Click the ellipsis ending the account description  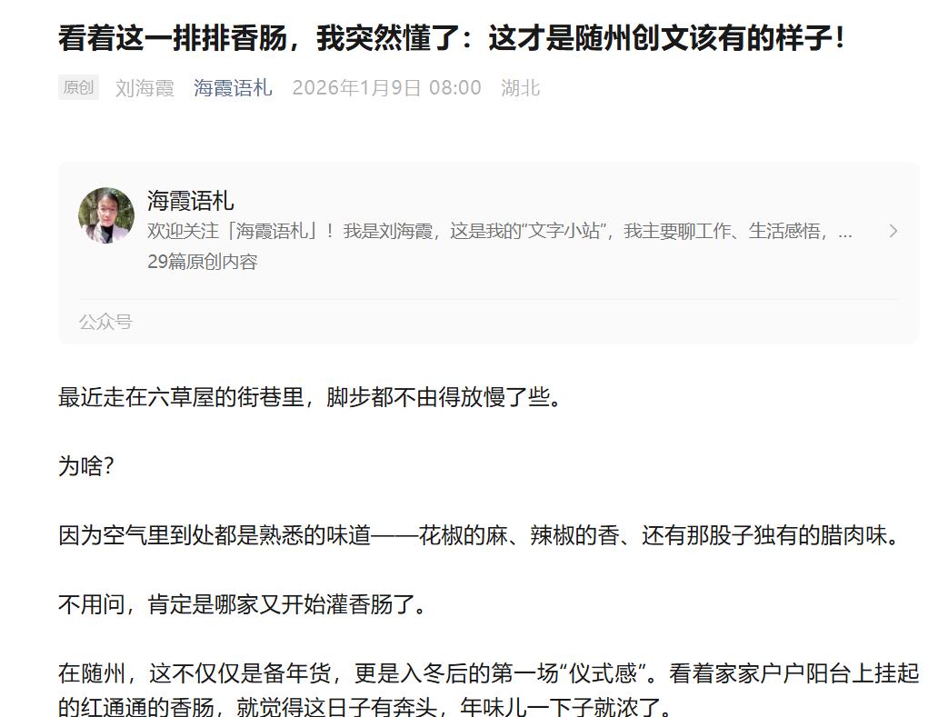point(844,232)
